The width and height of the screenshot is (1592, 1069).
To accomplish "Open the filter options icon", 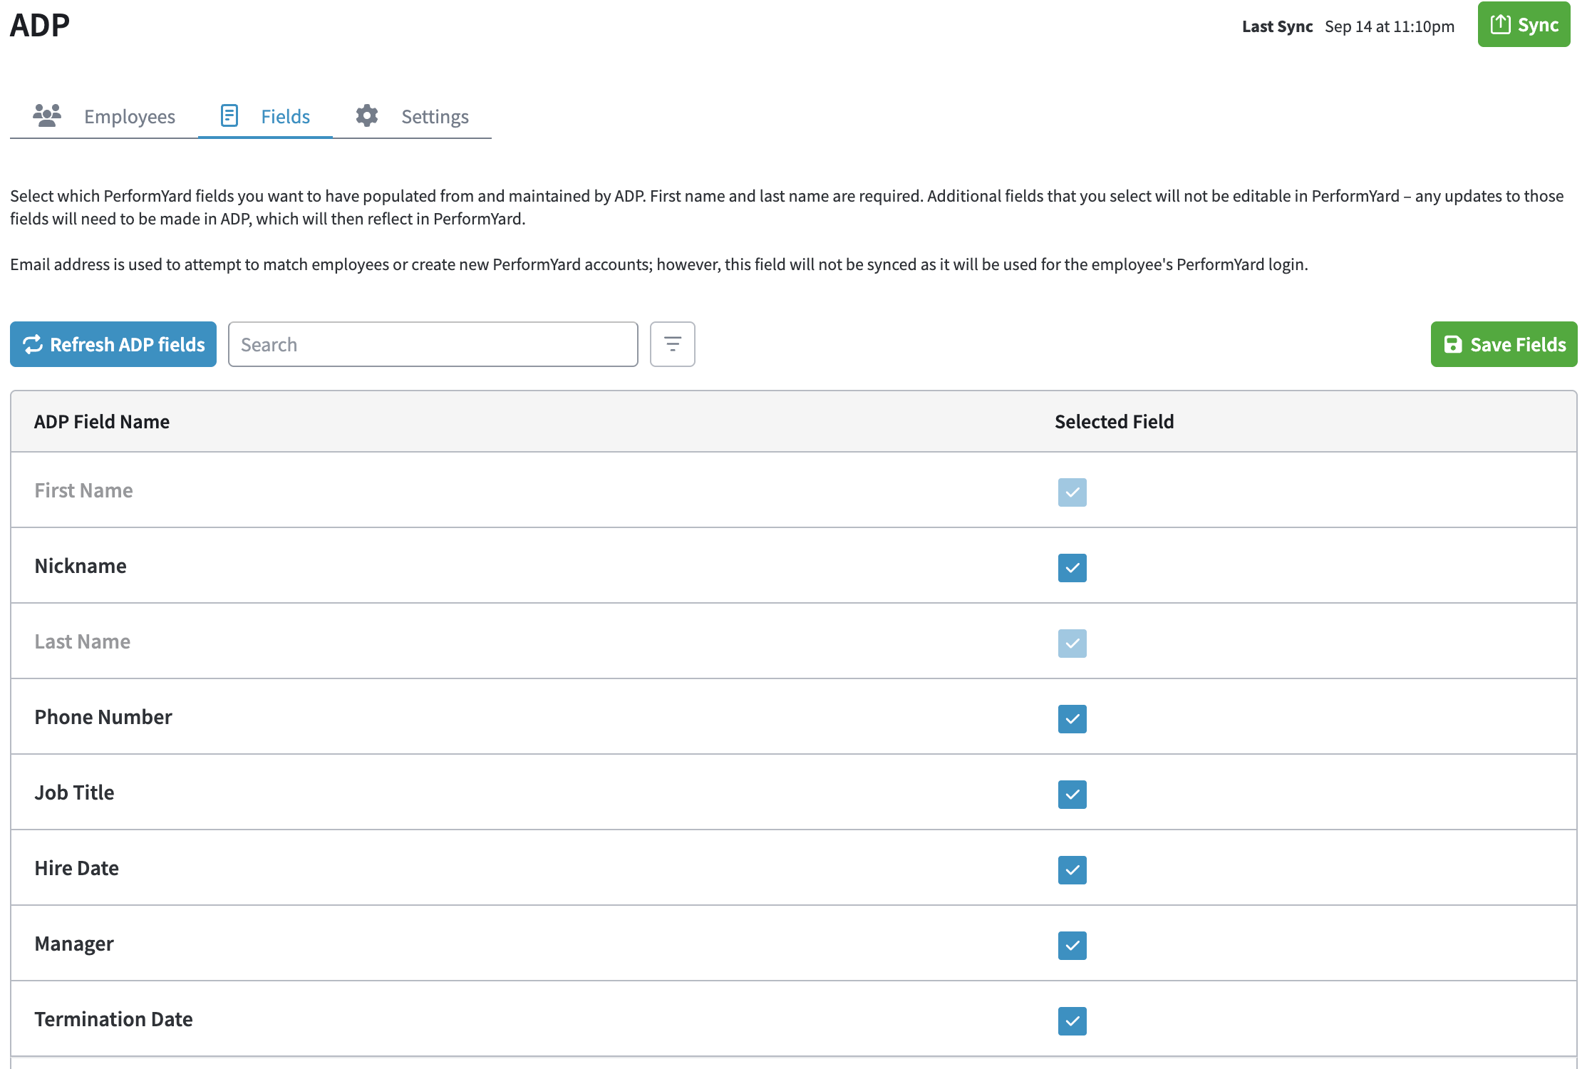I will (x=673, y=344).
